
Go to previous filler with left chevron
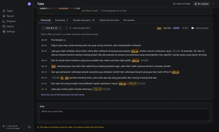click(x=43, y=28)
